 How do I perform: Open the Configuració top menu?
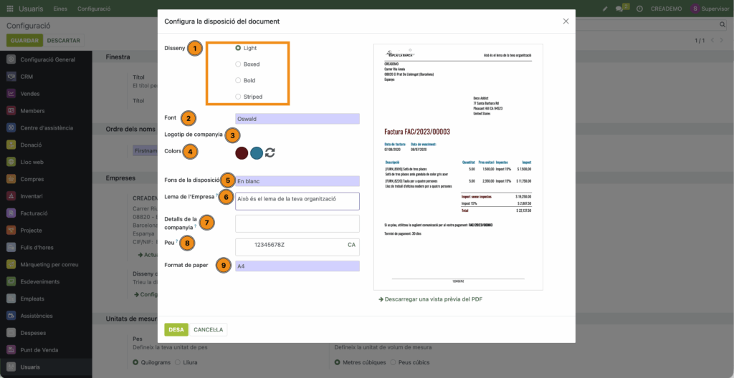pyautogui.click(x=93, y=9)
